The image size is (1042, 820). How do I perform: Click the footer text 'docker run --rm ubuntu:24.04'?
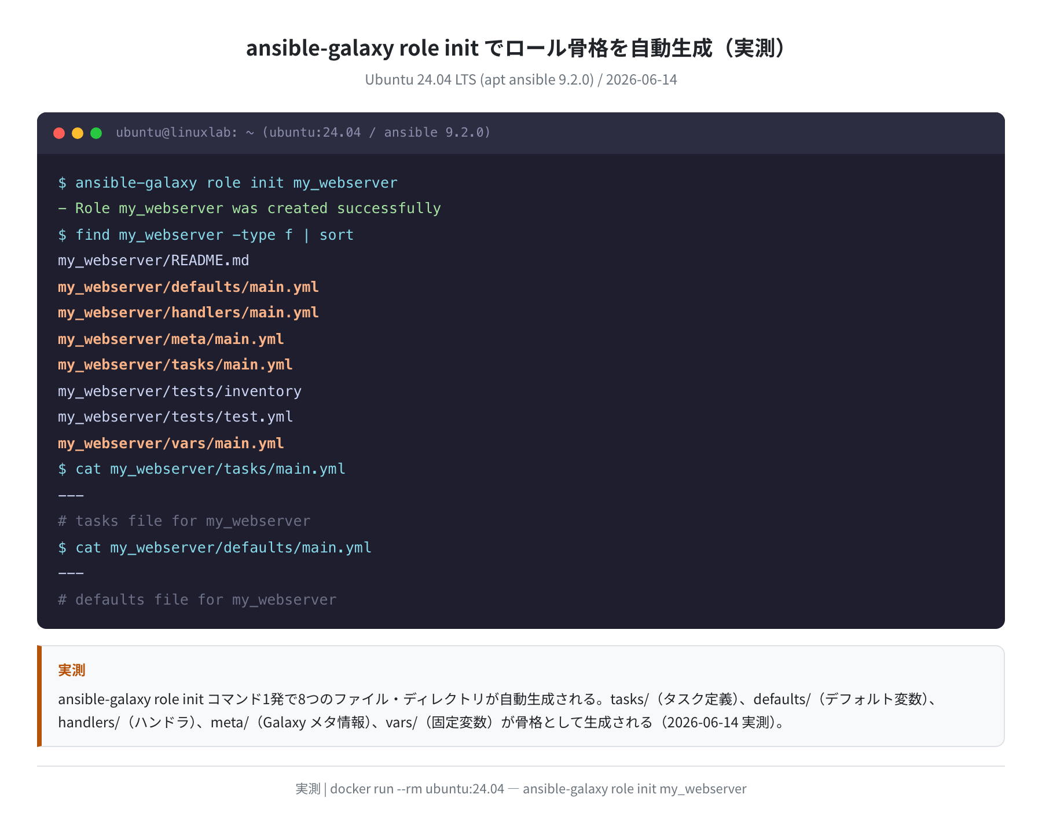(x=417, y=789)
